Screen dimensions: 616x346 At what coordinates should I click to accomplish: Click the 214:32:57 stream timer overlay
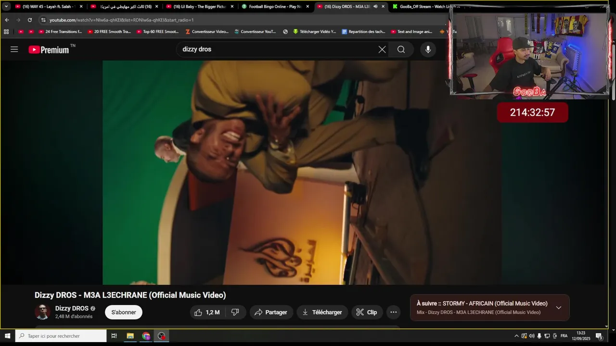click(532, 112)
